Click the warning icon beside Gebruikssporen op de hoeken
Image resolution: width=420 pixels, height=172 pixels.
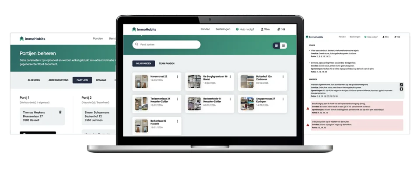pyautogui.click(x=308, y=125)
